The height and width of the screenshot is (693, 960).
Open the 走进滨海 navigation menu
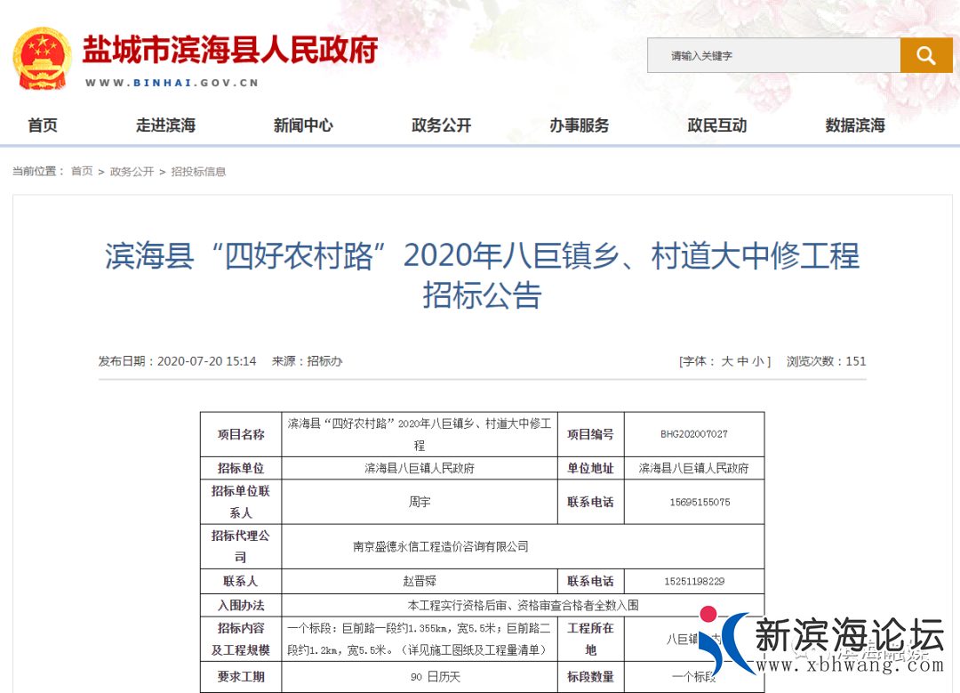[x=165, y=125]
